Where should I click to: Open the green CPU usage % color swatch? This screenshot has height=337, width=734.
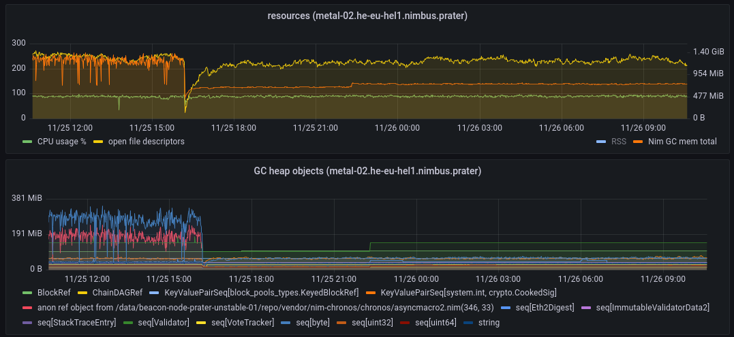click(x=28, y=141)
